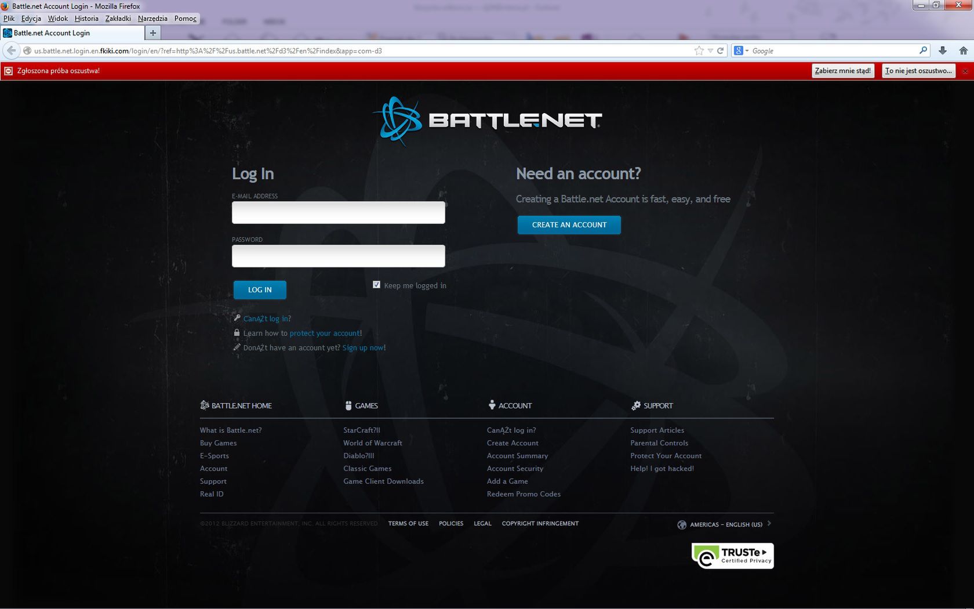974x609 pixels.
Task: Open Add a Game footer link
Action: (507, 481)
